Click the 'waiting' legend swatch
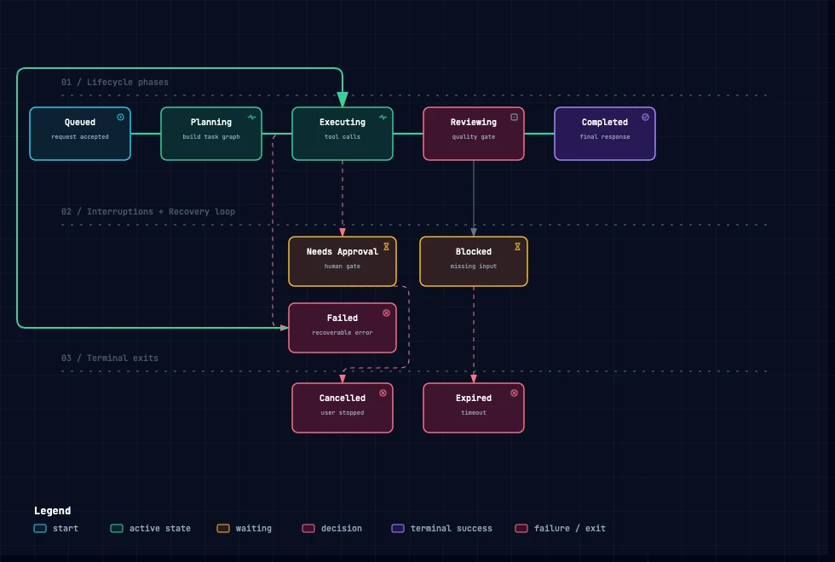Screen dimensions: 835x562 coord(223,529)
